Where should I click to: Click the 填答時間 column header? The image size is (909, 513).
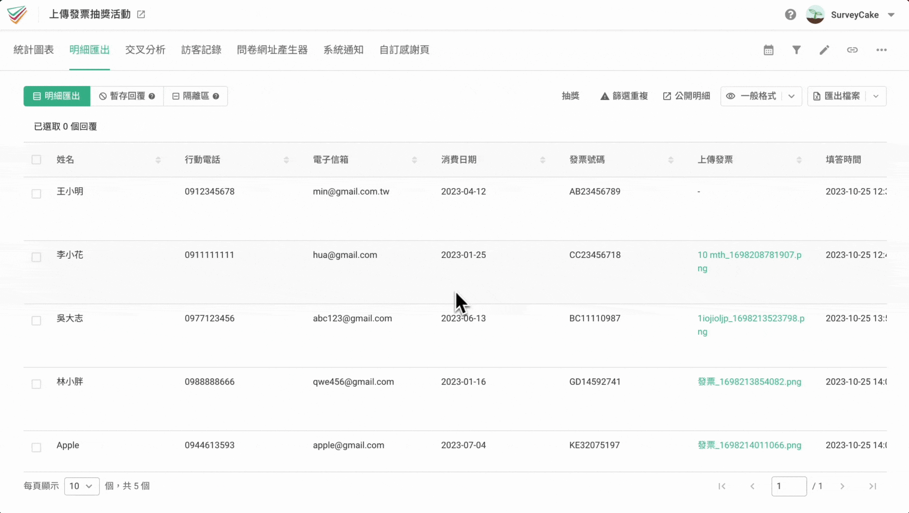843,160
